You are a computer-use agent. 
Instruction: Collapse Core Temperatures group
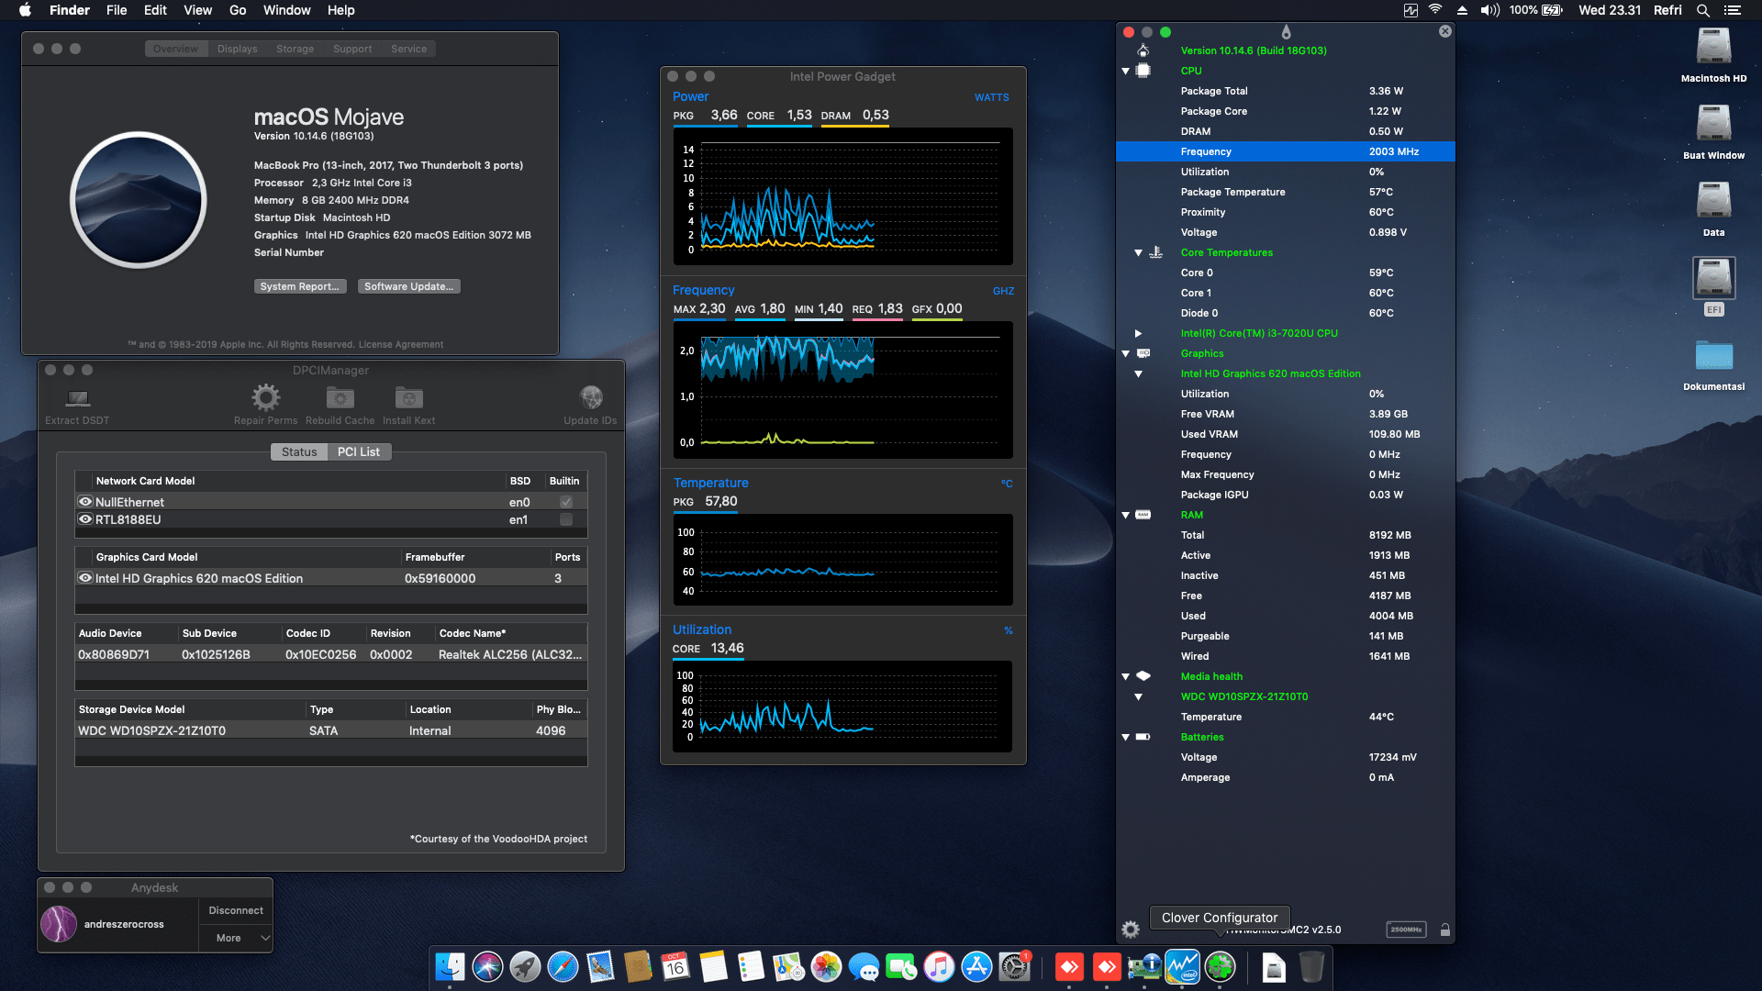point(1138,252)
